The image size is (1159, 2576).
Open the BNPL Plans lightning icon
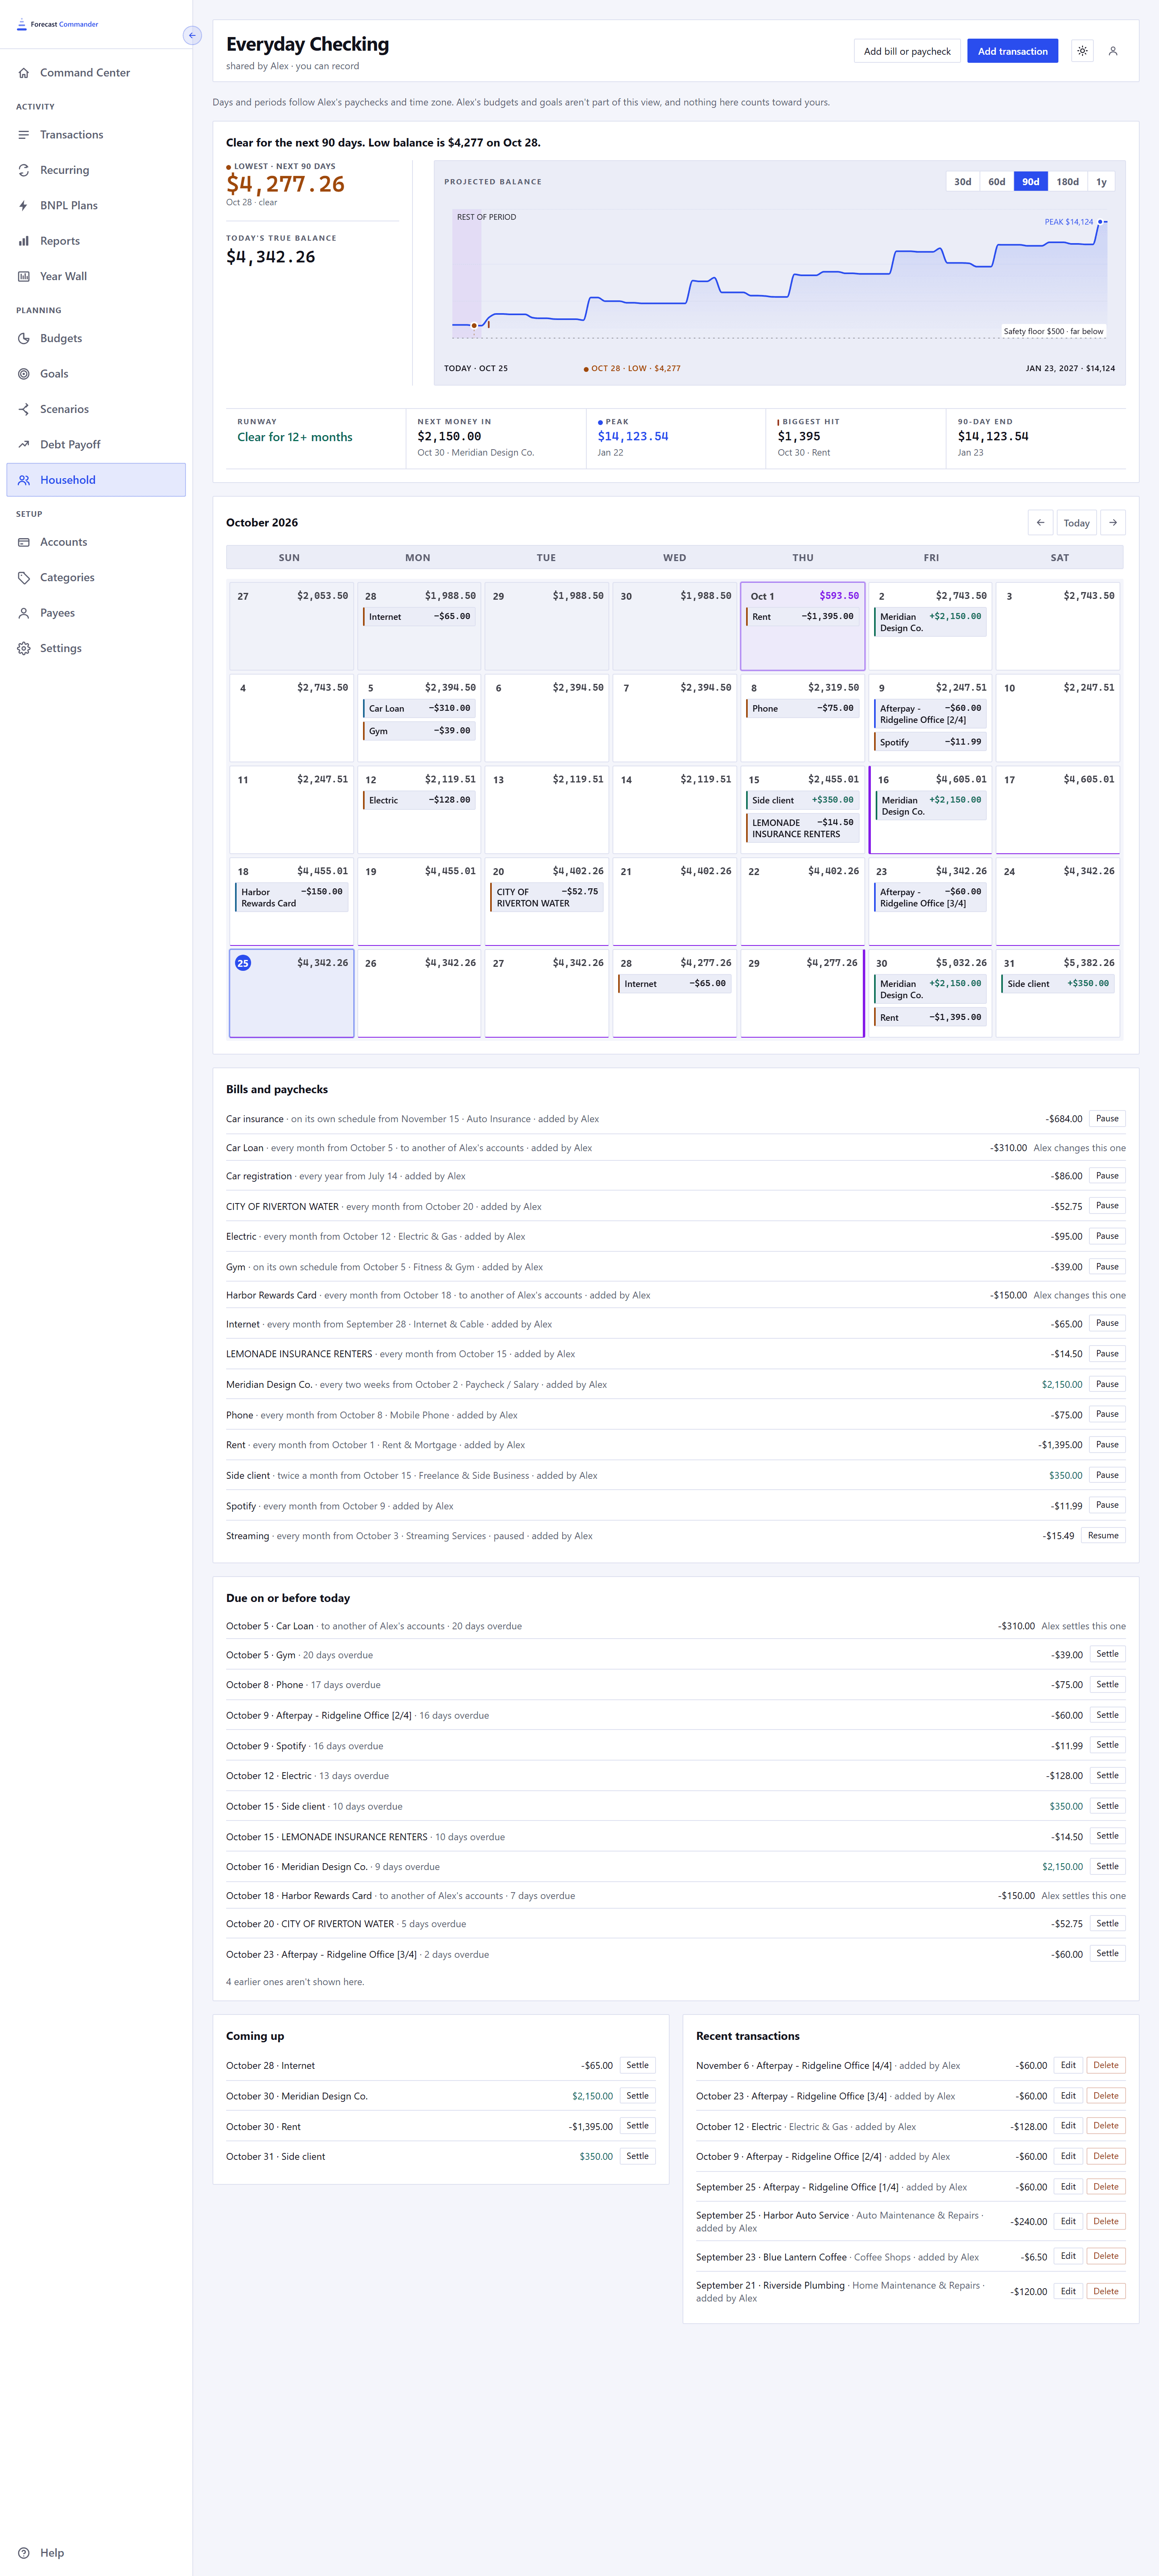tap(24, 206)
